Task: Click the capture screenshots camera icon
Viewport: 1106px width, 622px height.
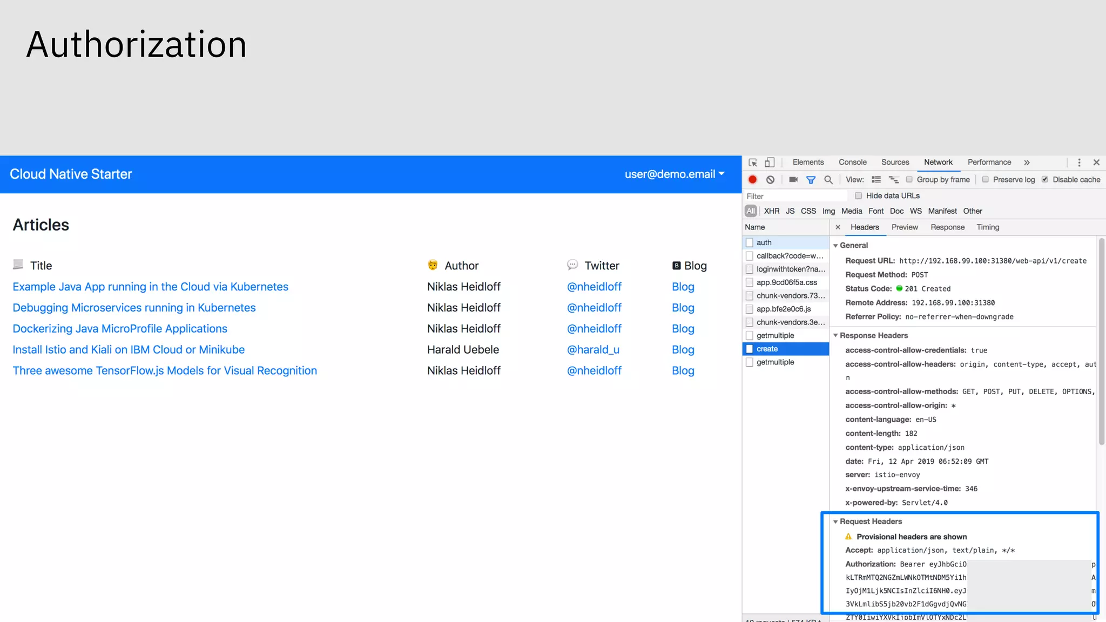Action: click(793, 180)
